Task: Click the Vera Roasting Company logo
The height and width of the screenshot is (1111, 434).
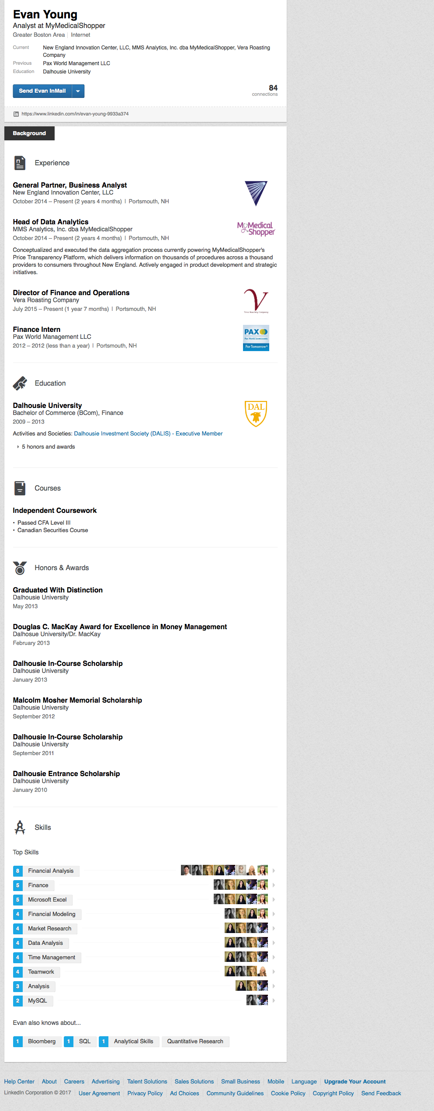Action: (256, 301)
